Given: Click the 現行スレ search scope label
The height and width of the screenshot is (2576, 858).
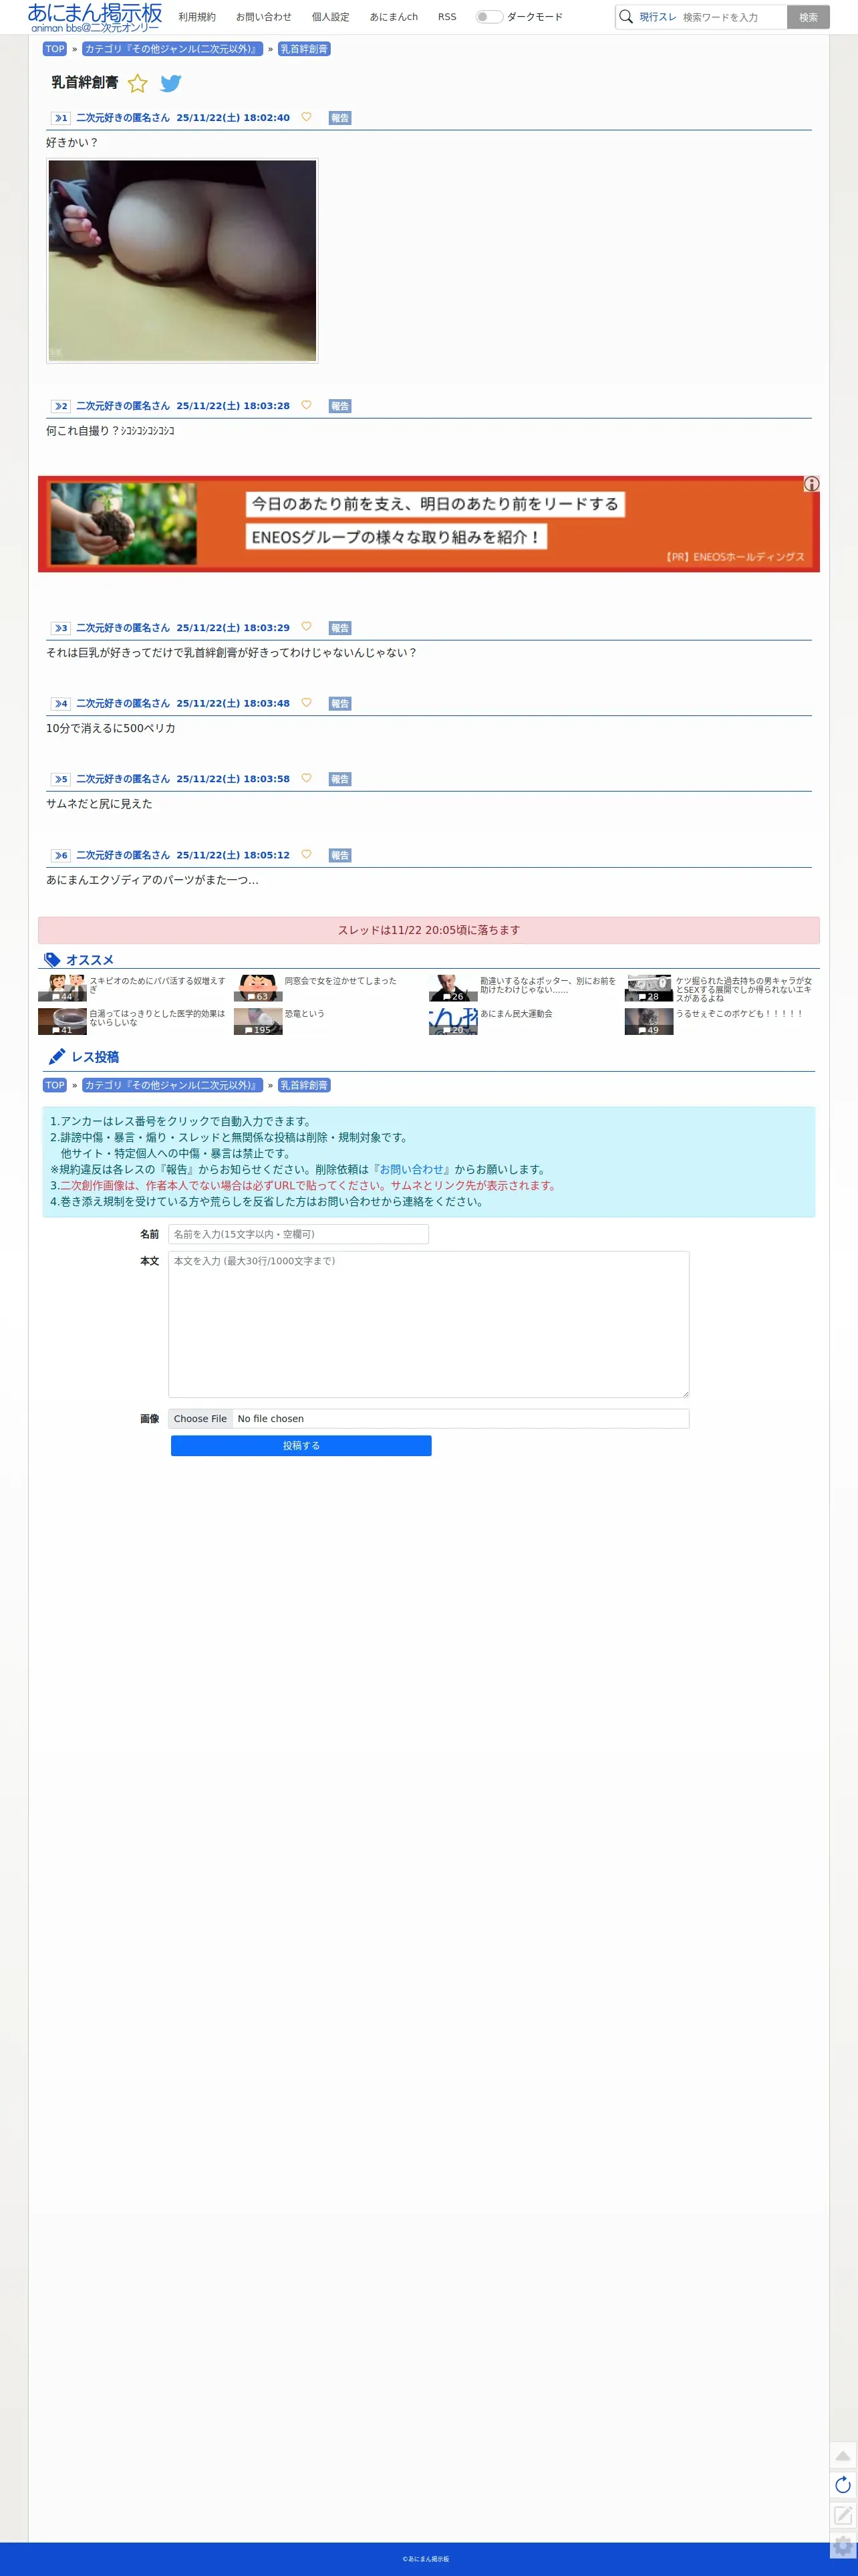Looking at the screenshot, I should 658,17.
